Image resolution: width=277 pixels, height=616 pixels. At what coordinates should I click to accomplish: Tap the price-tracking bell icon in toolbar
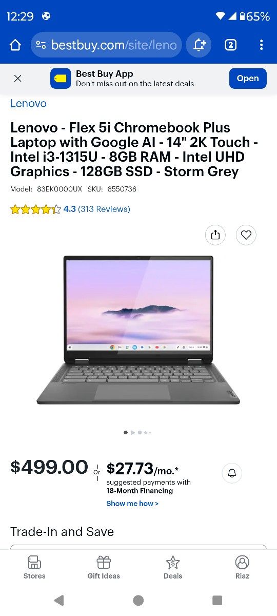point(199,45)
